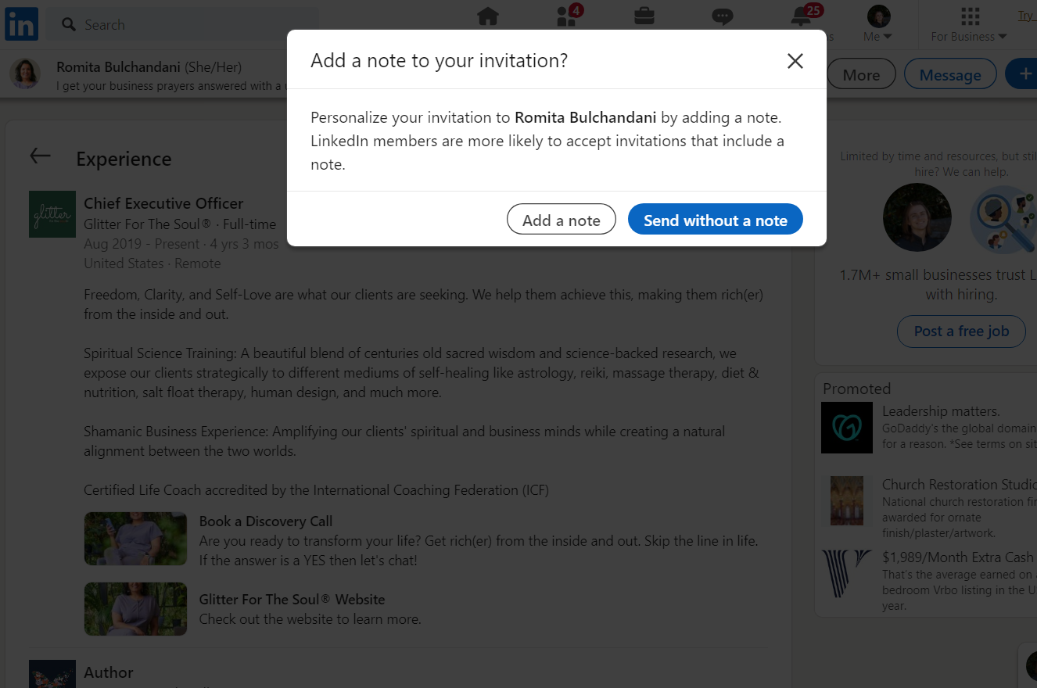The width and height of the screenshot is (1037, 688).
Task: Open My Network icon with badge 4
Action: point(569,16)
